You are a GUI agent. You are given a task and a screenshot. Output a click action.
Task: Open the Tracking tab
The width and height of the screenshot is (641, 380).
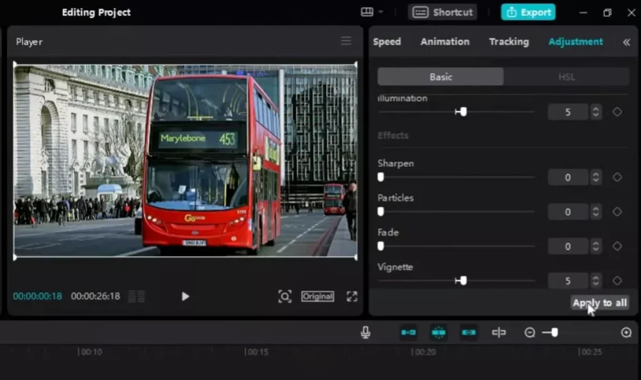[508, 41]
